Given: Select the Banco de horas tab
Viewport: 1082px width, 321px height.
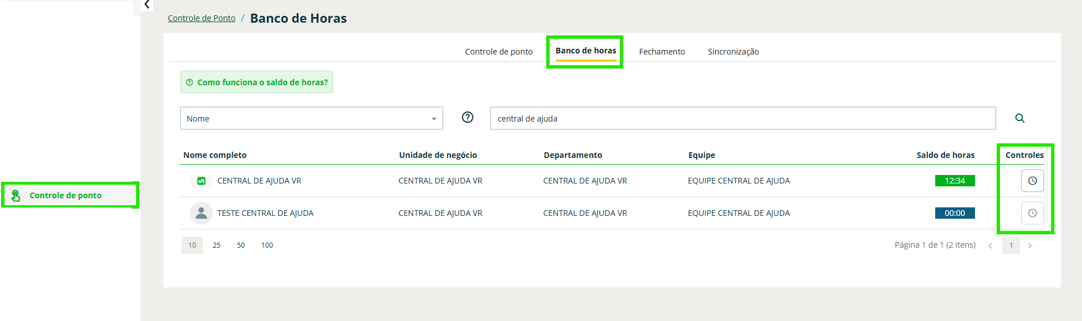Looking at the screenshot, I should click(x=585, y=51).
